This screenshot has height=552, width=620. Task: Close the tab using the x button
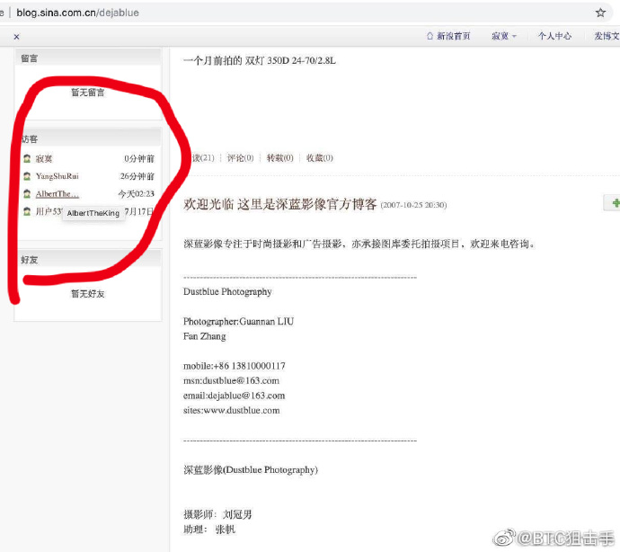pyautogui.click(x=16, y=37)
